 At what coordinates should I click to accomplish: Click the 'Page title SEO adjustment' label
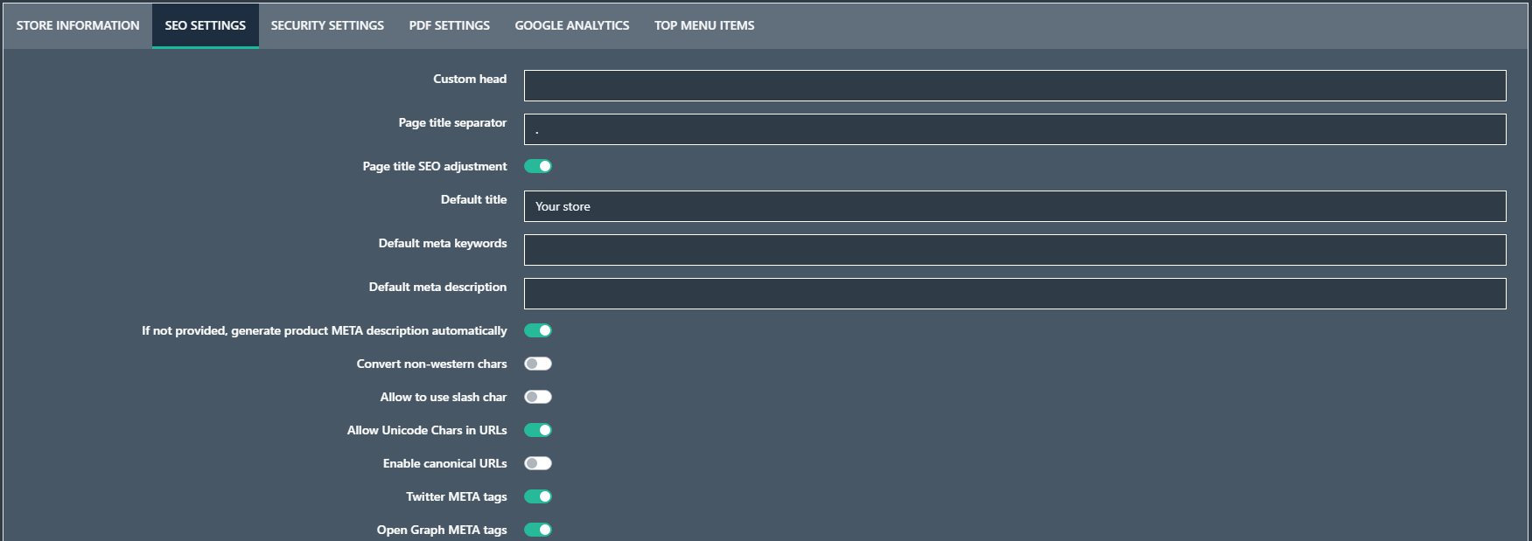(x=435, y=166)
